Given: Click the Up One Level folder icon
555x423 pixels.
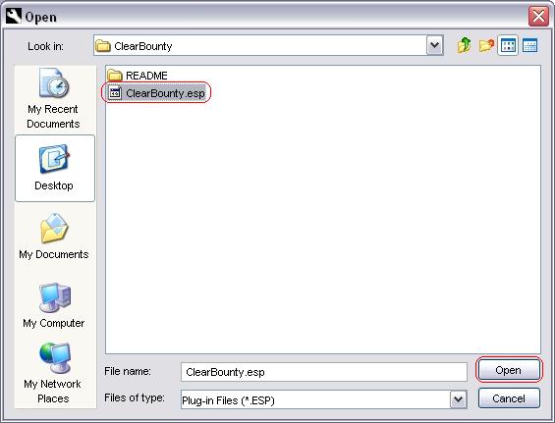Looking at the screenshot, I should tap(464, 45).
